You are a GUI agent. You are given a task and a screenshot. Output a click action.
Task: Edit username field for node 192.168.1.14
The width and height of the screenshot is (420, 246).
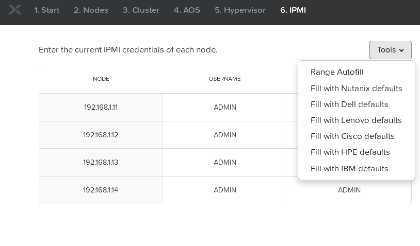pyautogui.click(x=225, y=190)
